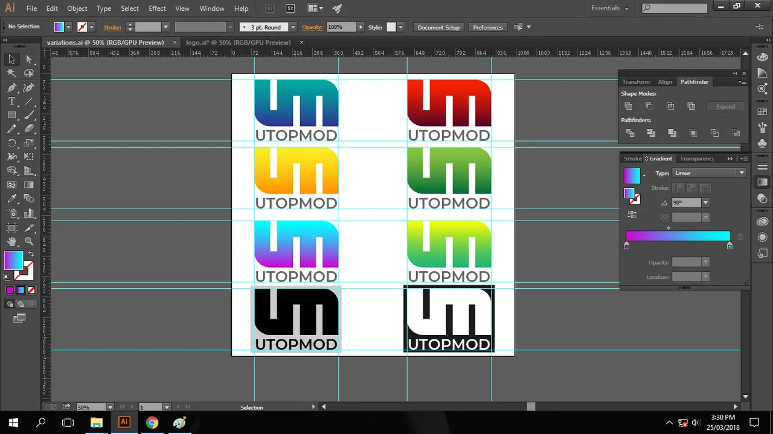Set fill mode to None button
Viewport: 773px width, 434px height.
tap(30, 290)
